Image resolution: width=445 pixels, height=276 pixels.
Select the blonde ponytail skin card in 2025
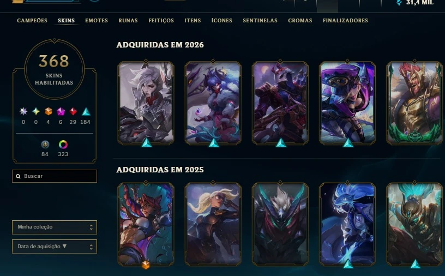213,224
